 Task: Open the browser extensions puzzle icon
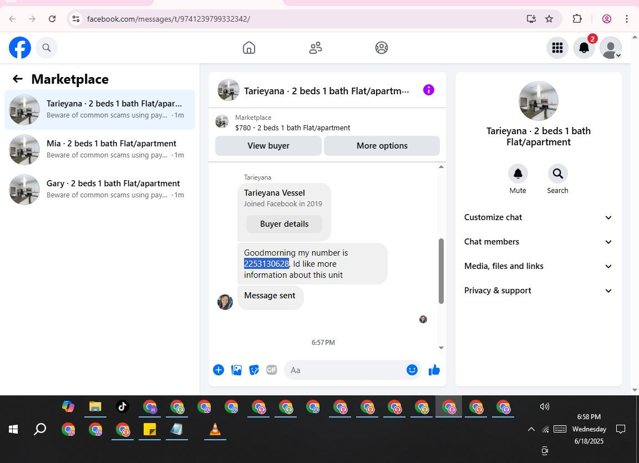(577, 19)
